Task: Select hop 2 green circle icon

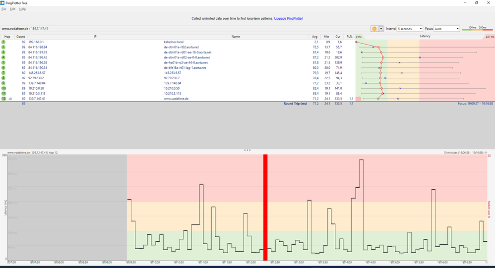Action: coord(3,47)
